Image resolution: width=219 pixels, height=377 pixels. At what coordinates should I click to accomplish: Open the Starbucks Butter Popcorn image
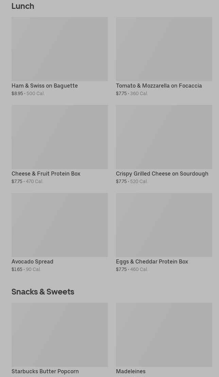click(60, 335)
